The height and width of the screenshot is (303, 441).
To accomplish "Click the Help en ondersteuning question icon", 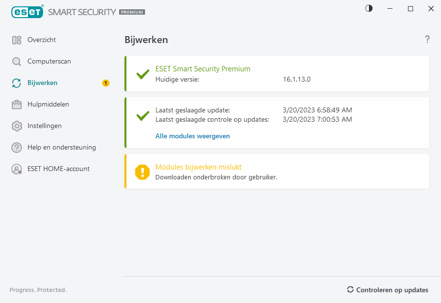I will [x=17, y=148].
